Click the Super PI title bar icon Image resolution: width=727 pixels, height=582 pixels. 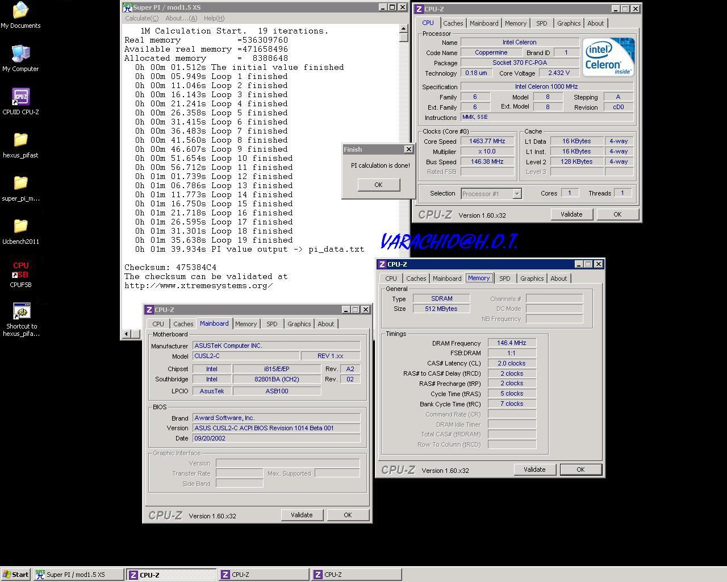coord(128,7)
